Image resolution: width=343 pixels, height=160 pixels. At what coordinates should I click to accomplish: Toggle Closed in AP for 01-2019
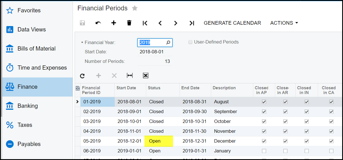tap(264, 102)
